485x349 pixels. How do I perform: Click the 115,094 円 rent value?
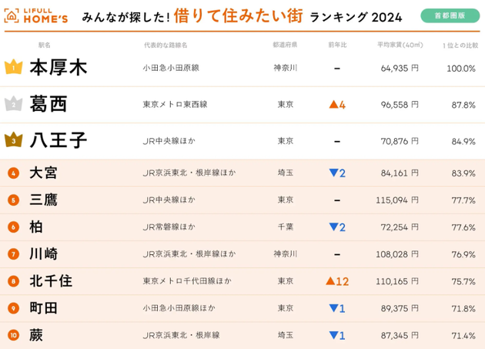(x=397, y=200)
